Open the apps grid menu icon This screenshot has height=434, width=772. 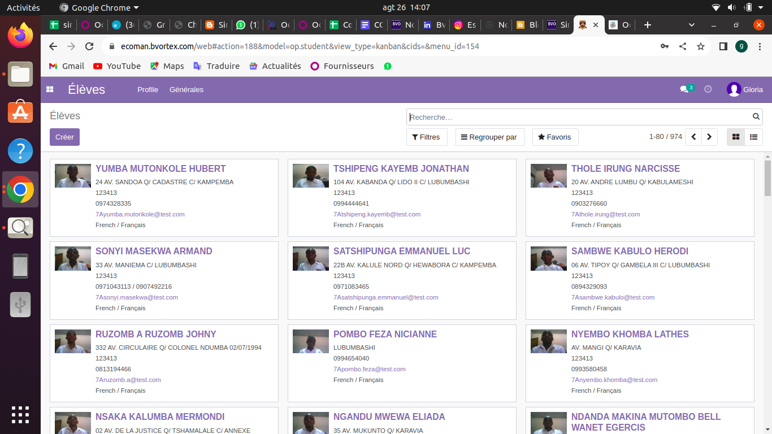[x=50, y=89]
